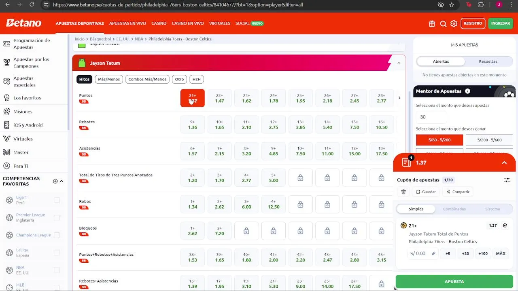Edit the stake amount pencil icon
Viewport: 518px width, 291px height.
click(433, 253)
